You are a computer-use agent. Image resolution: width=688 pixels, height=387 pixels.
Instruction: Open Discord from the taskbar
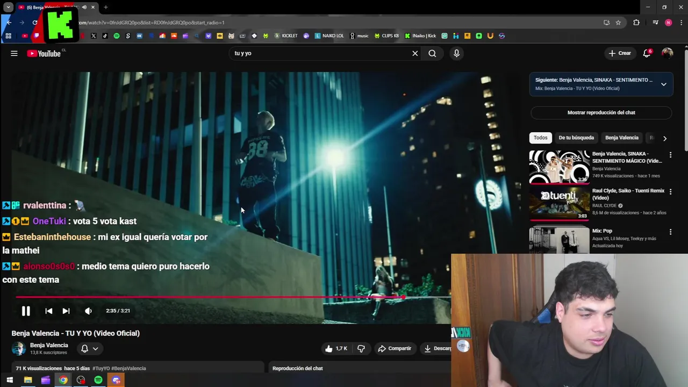coord(116,380)
